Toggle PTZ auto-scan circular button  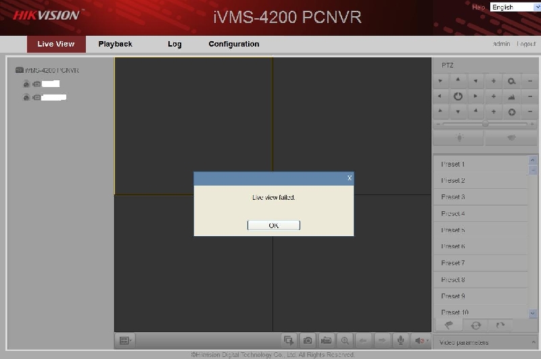click(458, 96)
